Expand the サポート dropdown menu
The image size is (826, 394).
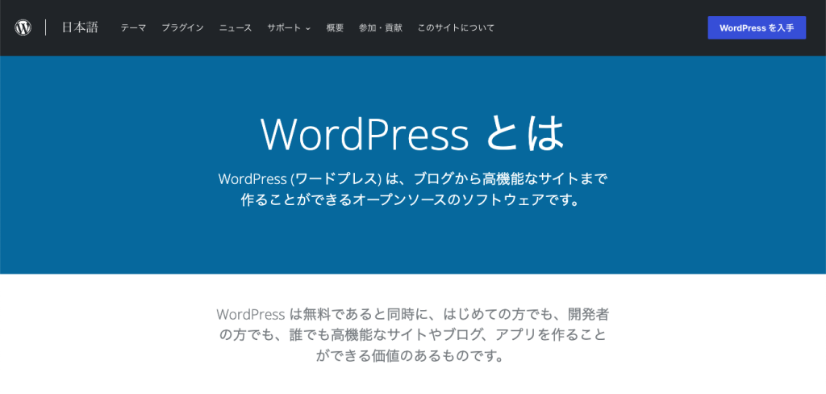289,28
